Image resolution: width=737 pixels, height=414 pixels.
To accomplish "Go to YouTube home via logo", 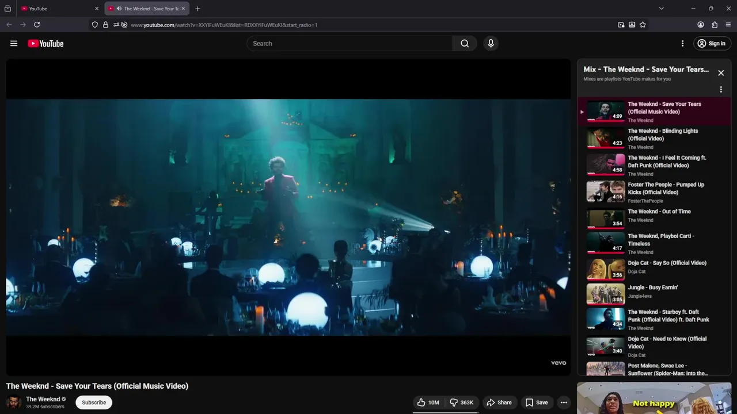I will tap(45, 44).
